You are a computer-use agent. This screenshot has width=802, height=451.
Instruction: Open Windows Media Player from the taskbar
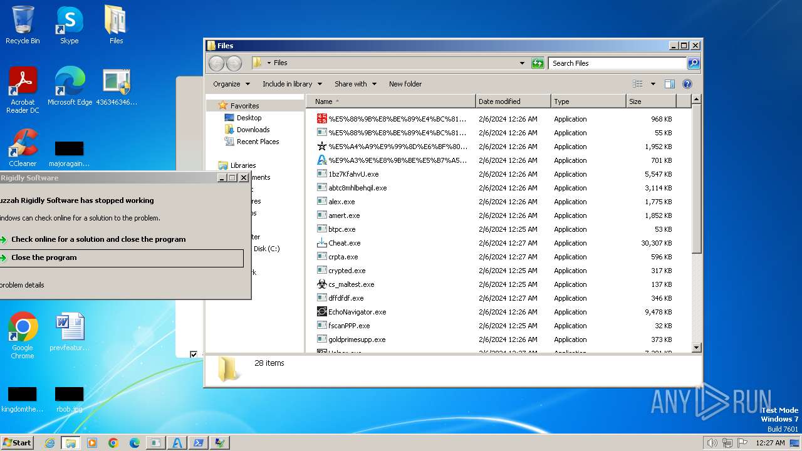click(x=92, y=443)
